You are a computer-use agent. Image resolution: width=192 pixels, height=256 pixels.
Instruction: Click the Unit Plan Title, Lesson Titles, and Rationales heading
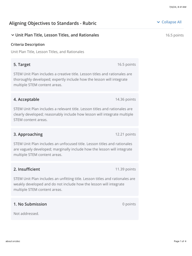pyautogui.click(x=57, y=35)
